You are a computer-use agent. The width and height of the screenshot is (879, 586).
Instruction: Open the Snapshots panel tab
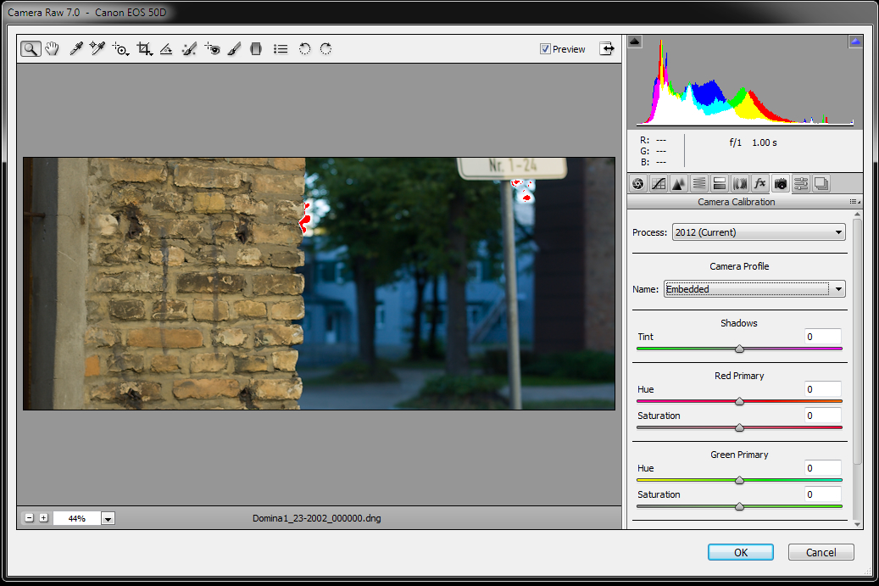[x=821, y=183]
